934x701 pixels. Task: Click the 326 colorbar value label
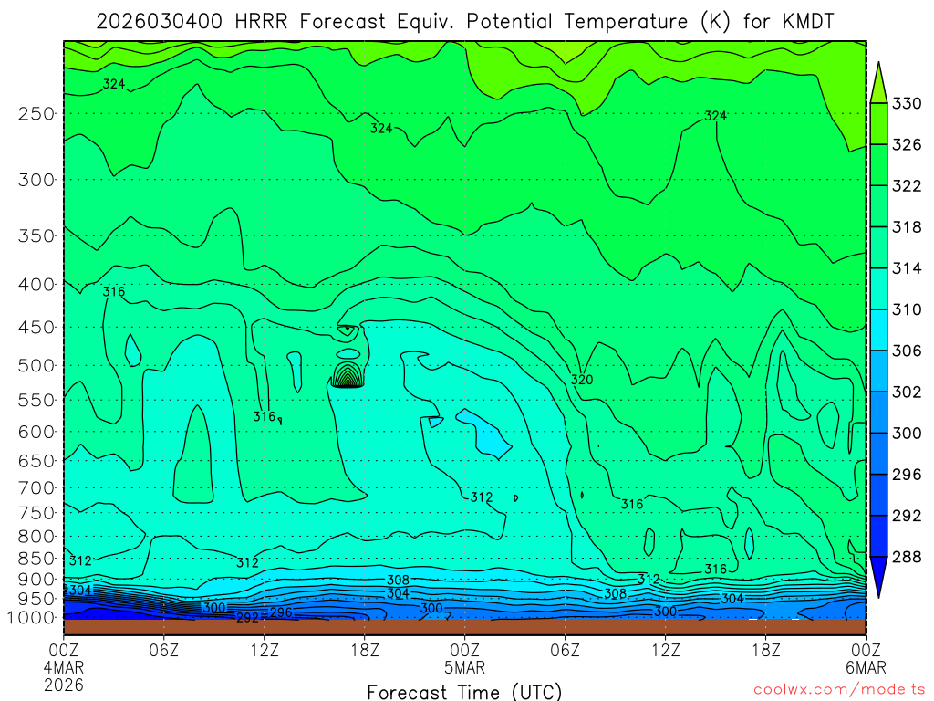[907, 145]
